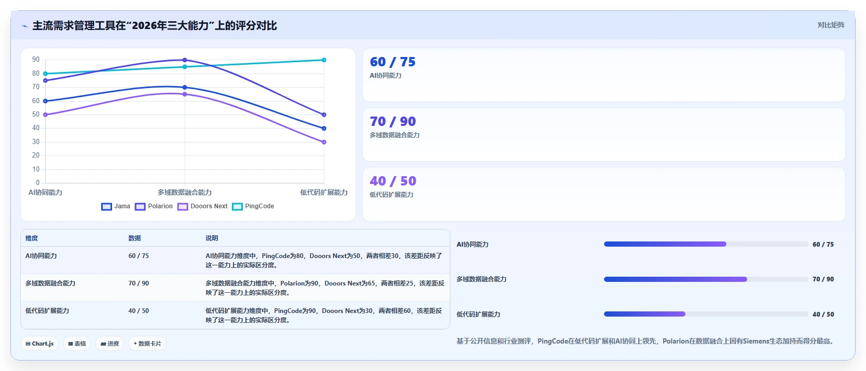This screenshot has height=371, width=866.
Task: Click the chart icon beside the title
Action: [x=24, y=26]
